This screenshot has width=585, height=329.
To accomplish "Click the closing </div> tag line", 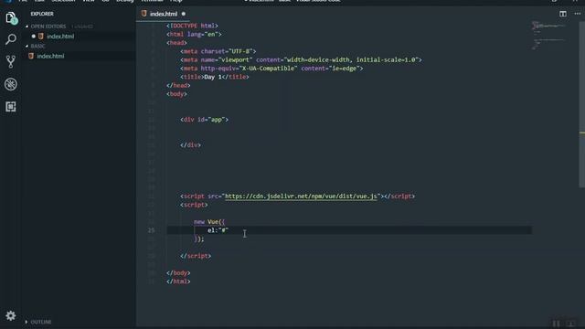I will (191, 145).
